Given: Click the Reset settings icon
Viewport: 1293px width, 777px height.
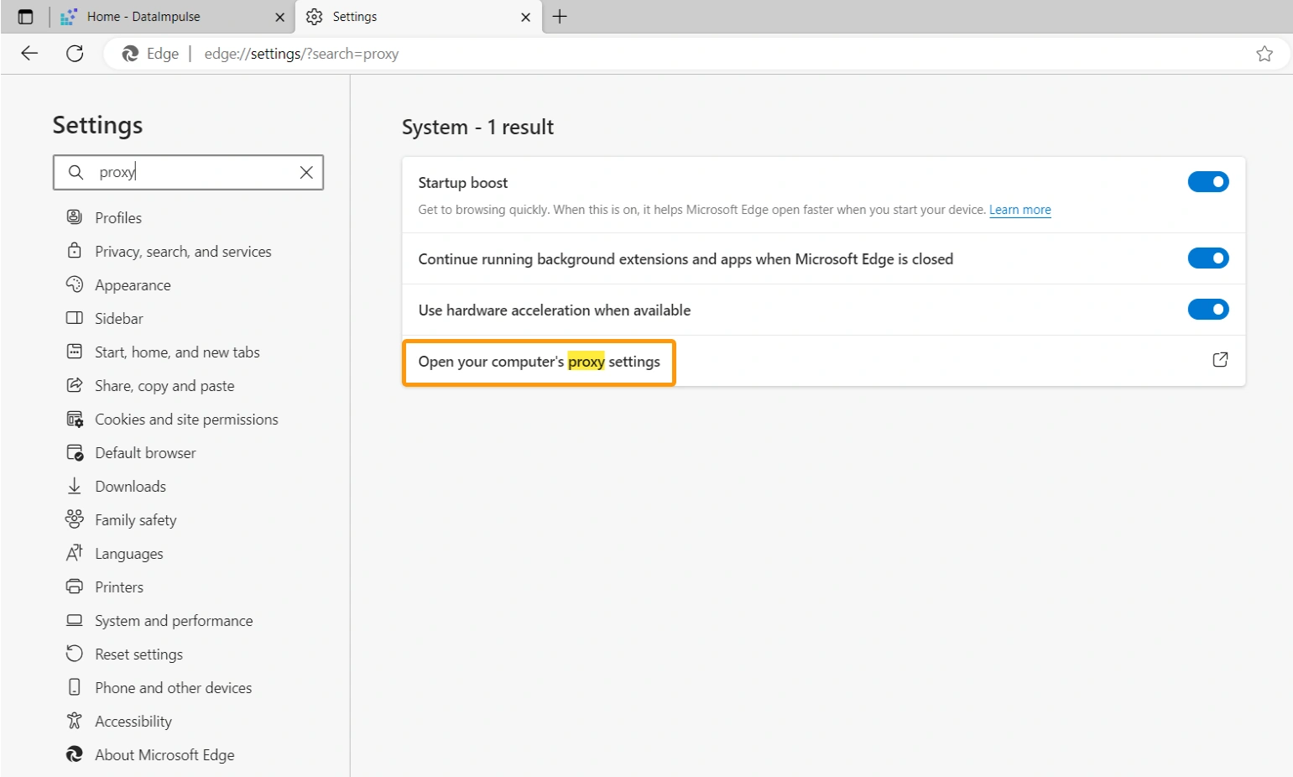Looking at the screenshot, I should coord(75,654).
